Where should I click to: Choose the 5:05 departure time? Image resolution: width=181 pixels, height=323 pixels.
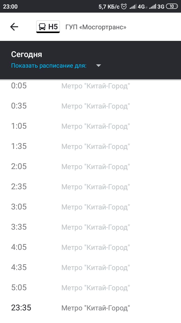click(x=19, y=288)
